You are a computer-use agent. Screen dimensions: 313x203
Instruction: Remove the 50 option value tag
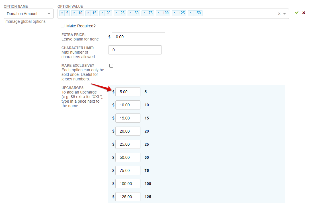click(130, 13)
